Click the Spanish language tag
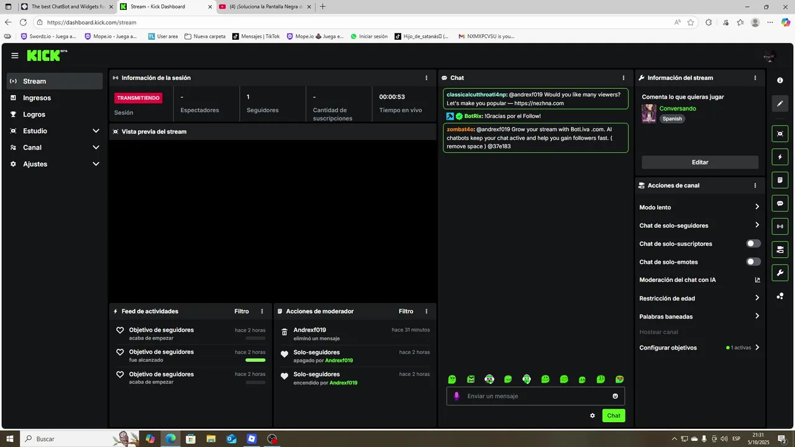 coord(672,119)
